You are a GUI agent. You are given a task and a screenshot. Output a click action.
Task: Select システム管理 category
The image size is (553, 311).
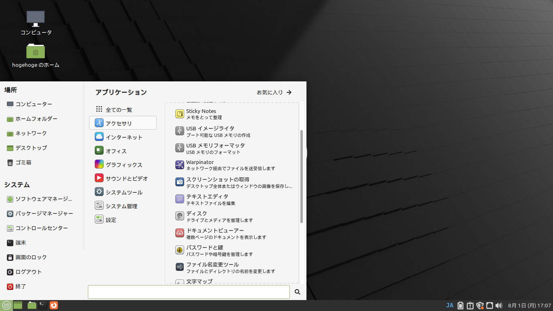(123, 206)
